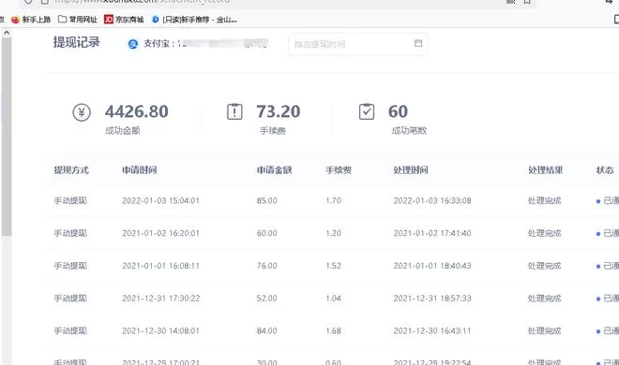Click the total amount 4426.80
Image resolution: width=619 pixels, height=365 pixels.
click(x=137, y=111)
